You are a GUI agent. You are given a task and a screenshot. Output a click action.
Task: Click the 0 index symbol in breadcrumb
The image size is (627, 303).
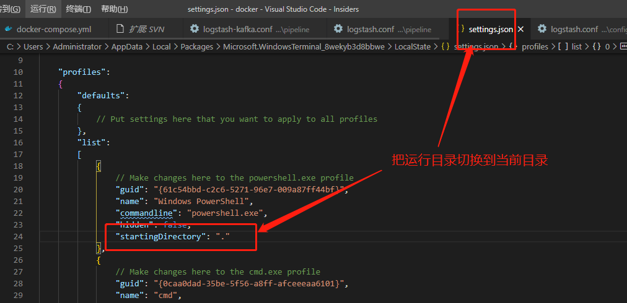coord(607,47)
